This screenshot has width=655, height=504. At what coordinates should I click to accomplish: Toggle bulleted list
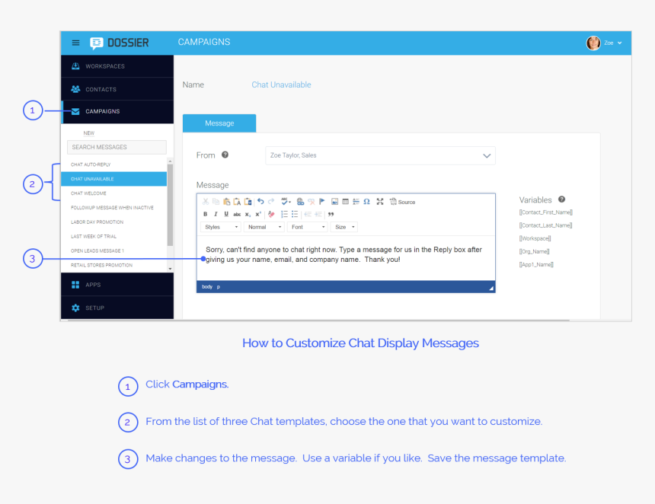295,214
